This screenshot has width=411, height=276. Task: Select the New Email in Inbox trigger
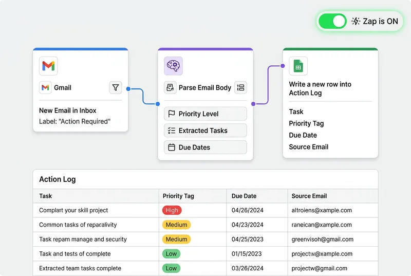pos(68,111)
